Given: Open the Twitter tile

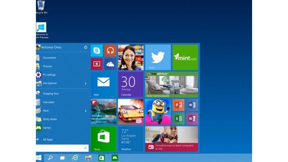Looking at the screenshot, I should [158, 57].
